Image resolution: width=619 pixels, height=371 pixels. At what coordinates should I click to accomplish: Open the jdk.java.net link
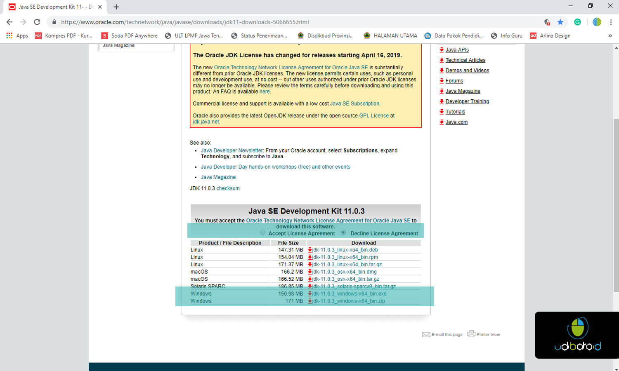[x=206, y=122]
